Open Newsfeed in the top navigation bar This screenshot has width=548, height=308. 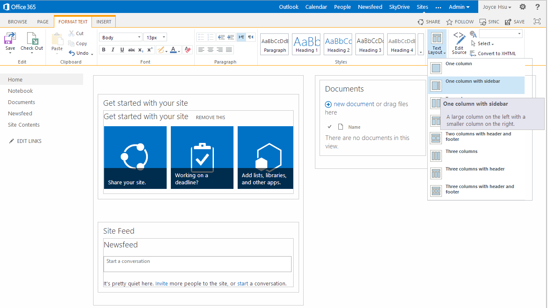point(370,7)
